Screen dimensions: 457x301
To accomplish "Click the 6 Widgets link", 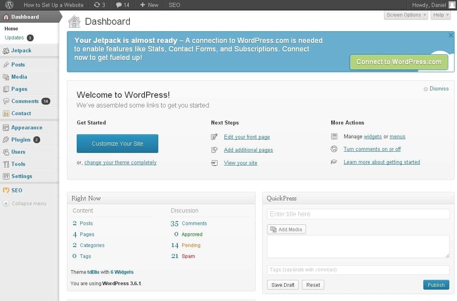I will (122, 272).
